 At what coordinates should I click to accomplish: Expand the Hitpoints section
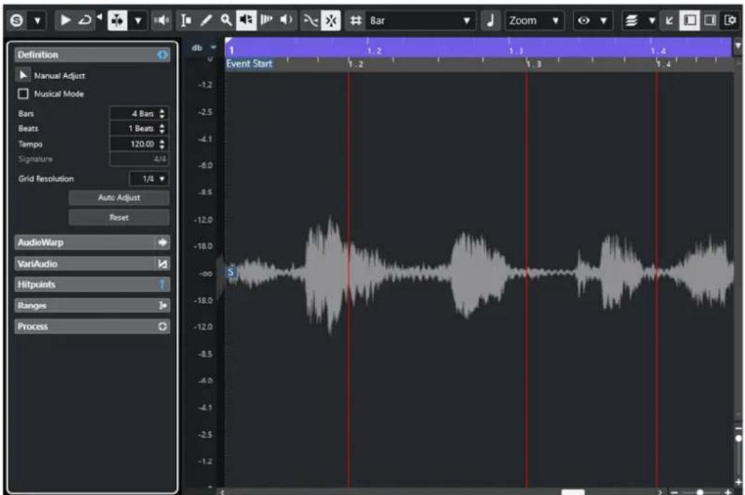point(92,285)
